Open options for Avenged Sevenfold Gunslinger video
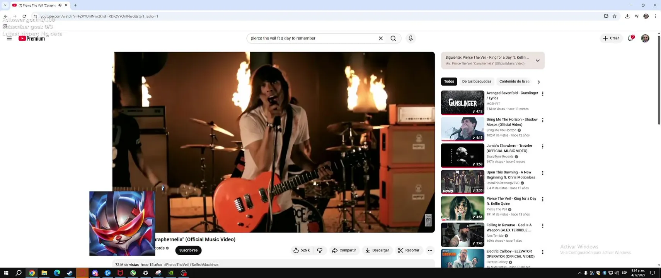 click(543, 94)
